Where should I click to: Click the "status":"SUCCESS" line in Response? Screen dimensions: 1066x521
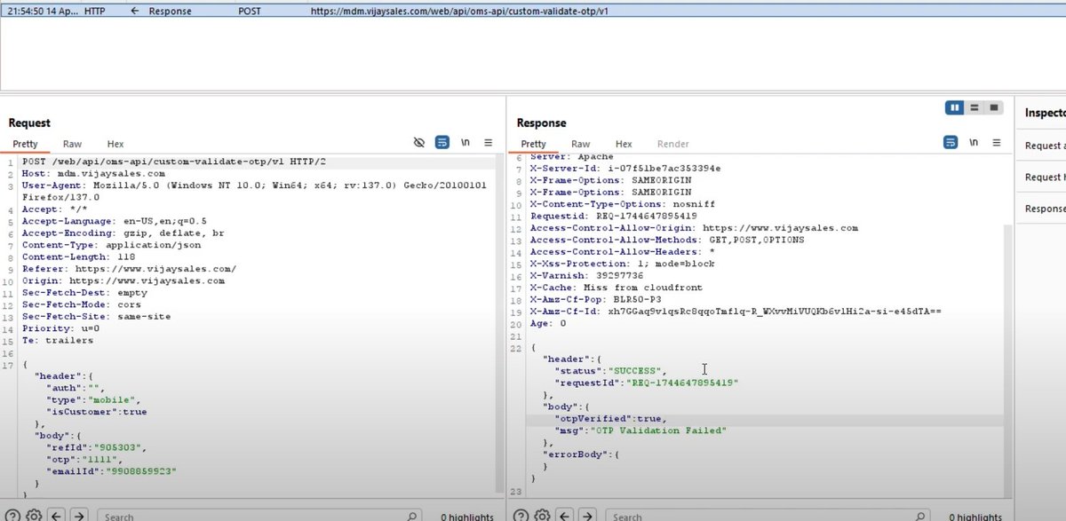click(x=610, y=370)
